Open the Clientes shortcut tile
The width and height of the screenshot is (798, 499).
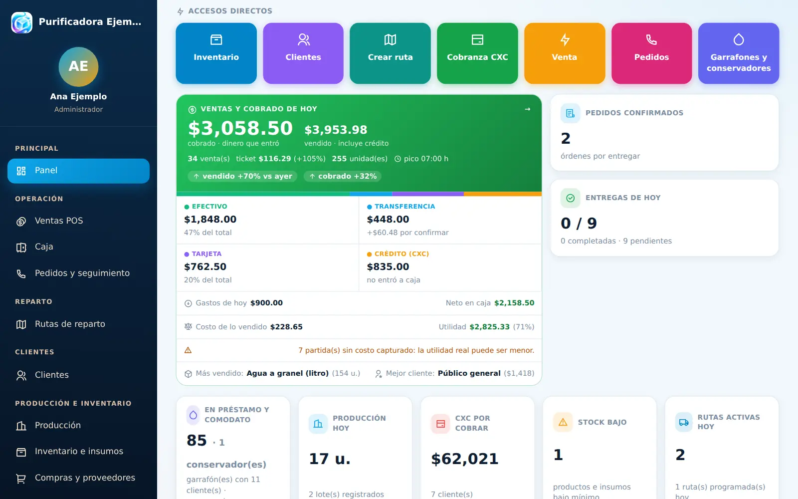pyautogui.click(x=303, y=53)
